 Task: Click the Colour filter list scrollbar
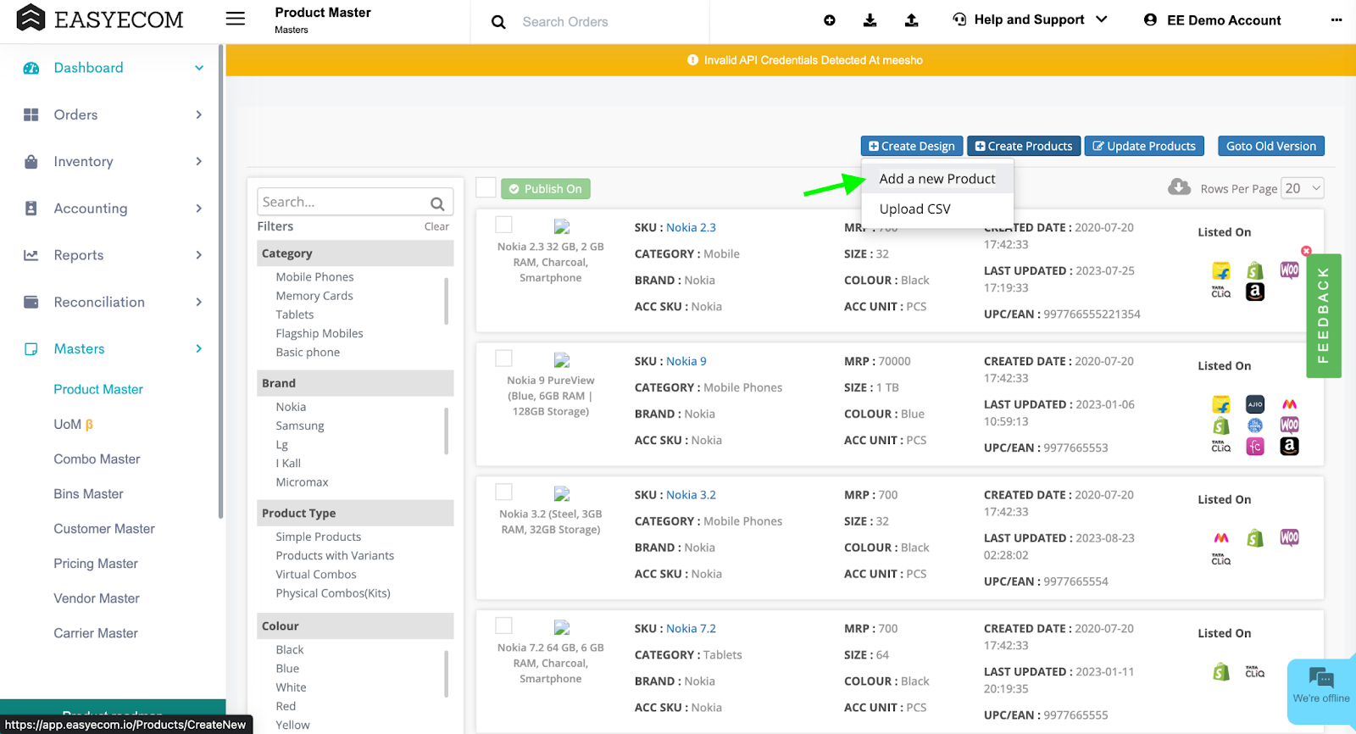click(x=447, y=674)
